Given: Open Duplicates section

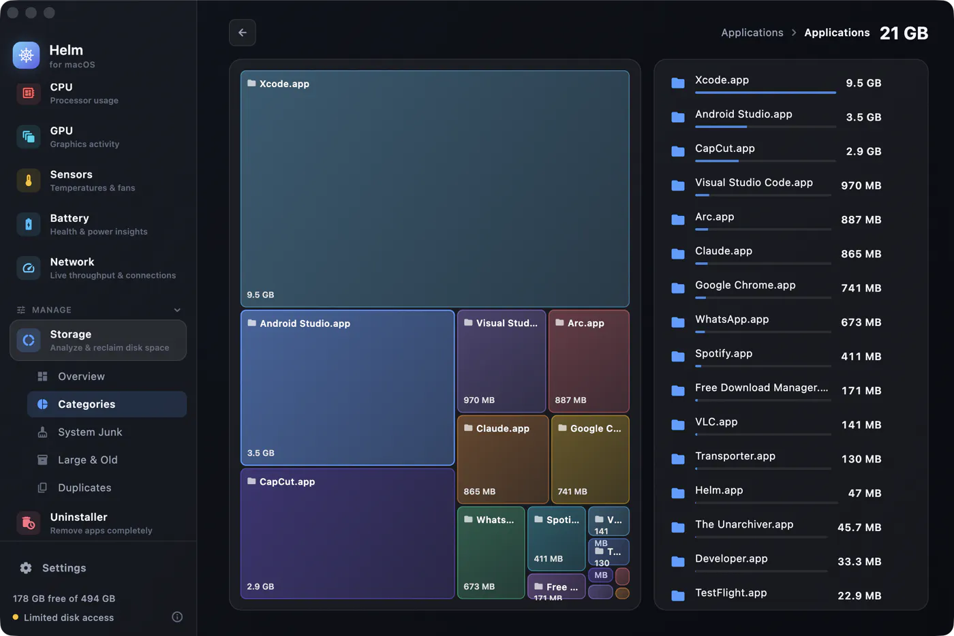Looking at the screenshot, I should [107, 488].
